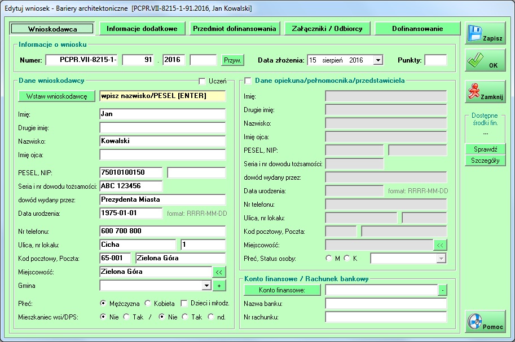Click the << button next to applicant Miejscowość
Viewport: 515px width, 342px height.
click(x=219, y=272)
